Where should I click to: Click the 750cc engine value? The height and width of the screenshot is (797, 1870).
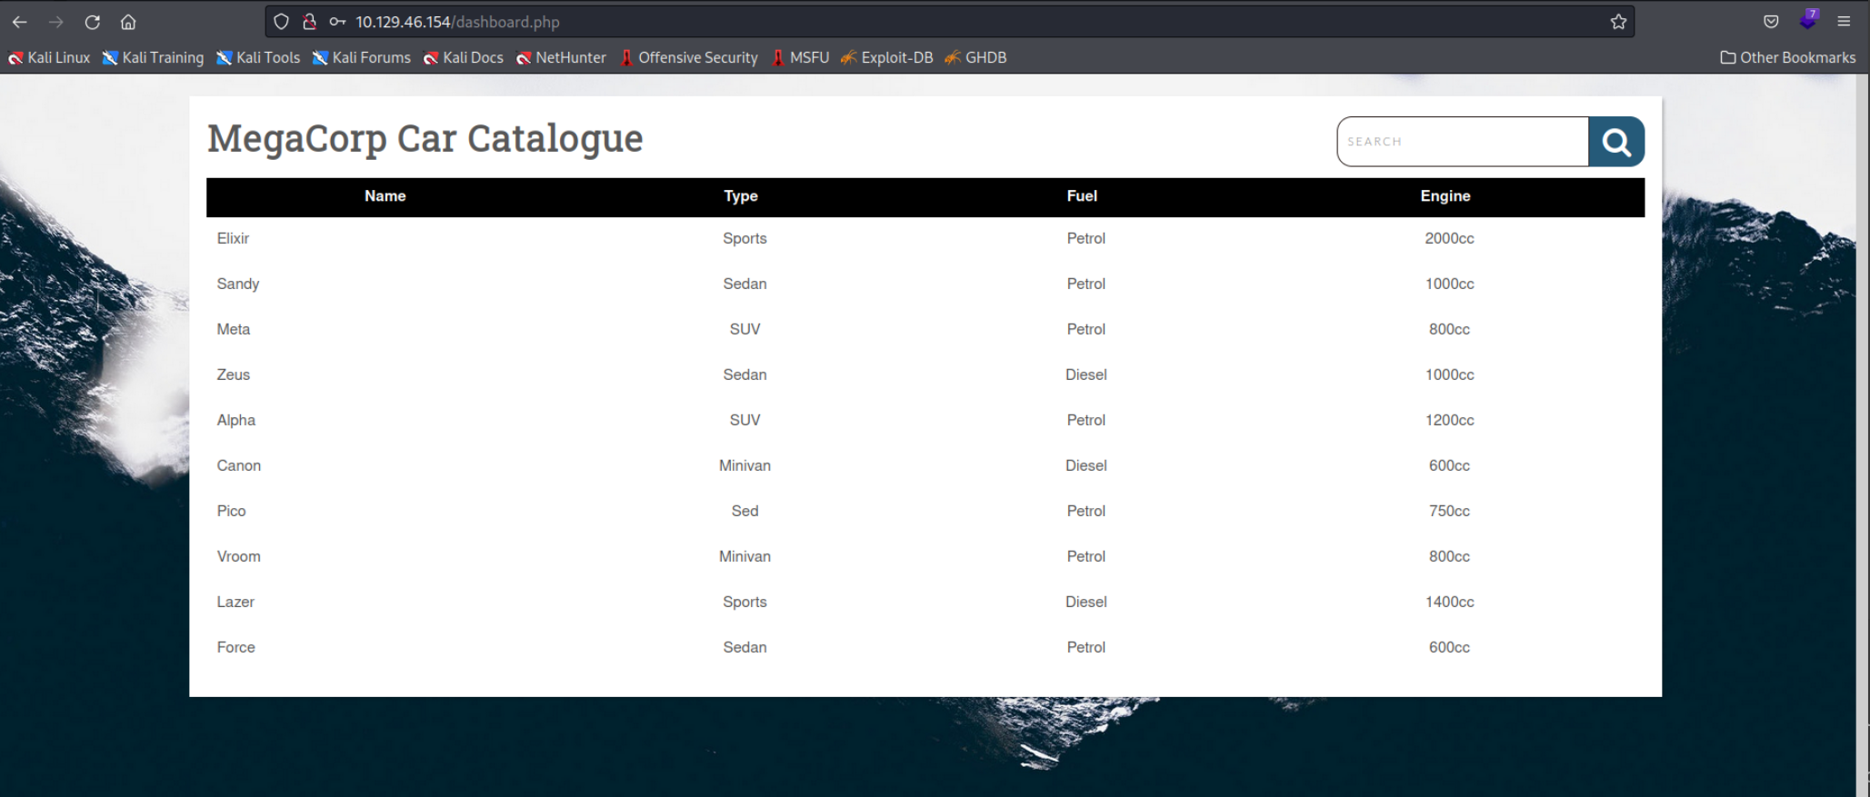pos(1449,511)
